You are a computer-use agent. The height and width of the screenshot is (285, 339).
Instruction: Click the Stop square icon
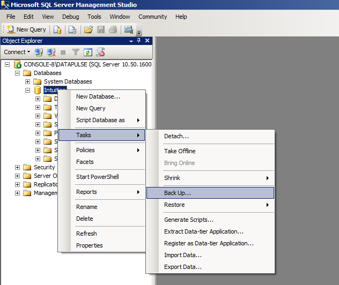63,52
